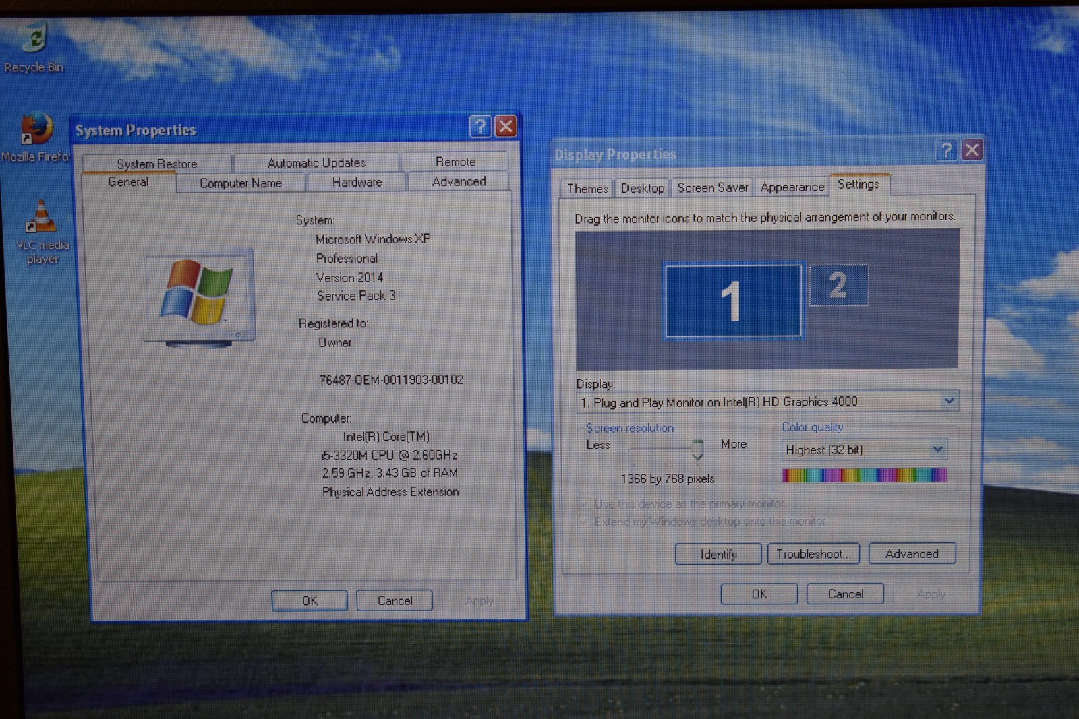Click the Identify button
The width and height of the screenshot is (1079, 719).
[718, 554]
